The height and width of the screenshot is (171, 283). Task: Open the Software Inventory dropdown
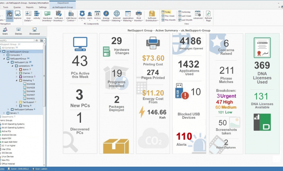58,16
